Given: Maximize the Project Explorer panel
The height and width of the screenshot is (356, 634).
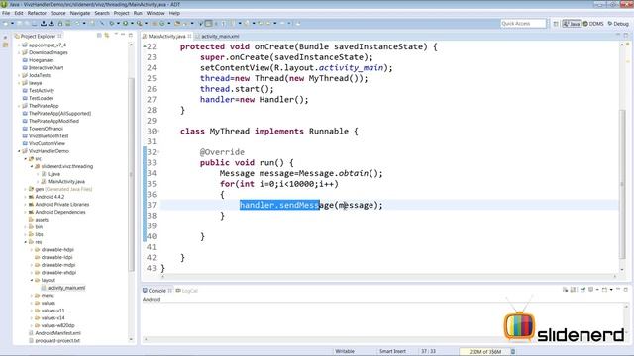Looking at the screenshot, I should coord(130,36).
